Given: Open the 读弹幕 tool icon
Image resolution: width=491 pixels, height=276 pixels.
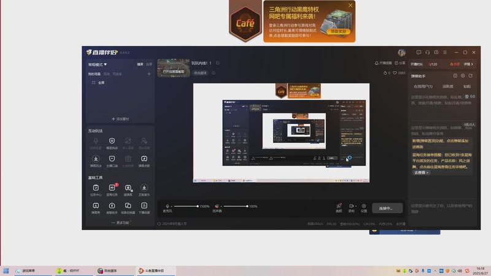Looking at the screenshot, I should tap(128, 188).
